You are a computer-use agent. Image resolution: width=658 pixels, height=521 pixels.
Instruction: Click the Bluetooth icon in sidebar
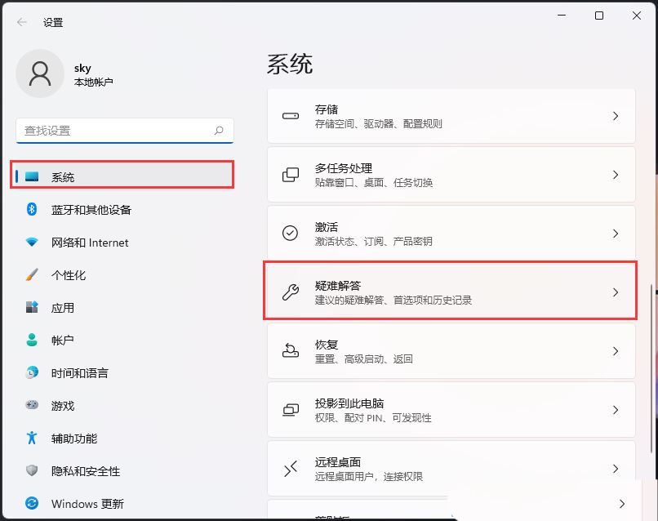(x=32, y=209)
